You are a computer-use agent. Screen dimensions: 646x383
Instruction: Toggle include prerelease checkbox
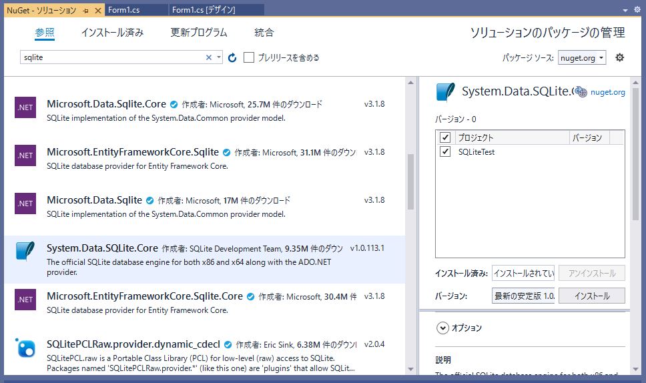(x=249, y=57)
